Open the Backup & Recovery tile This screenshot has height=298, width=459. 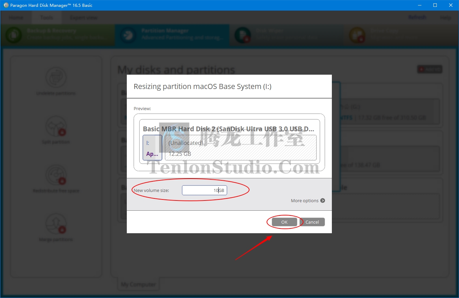(58, 35)
